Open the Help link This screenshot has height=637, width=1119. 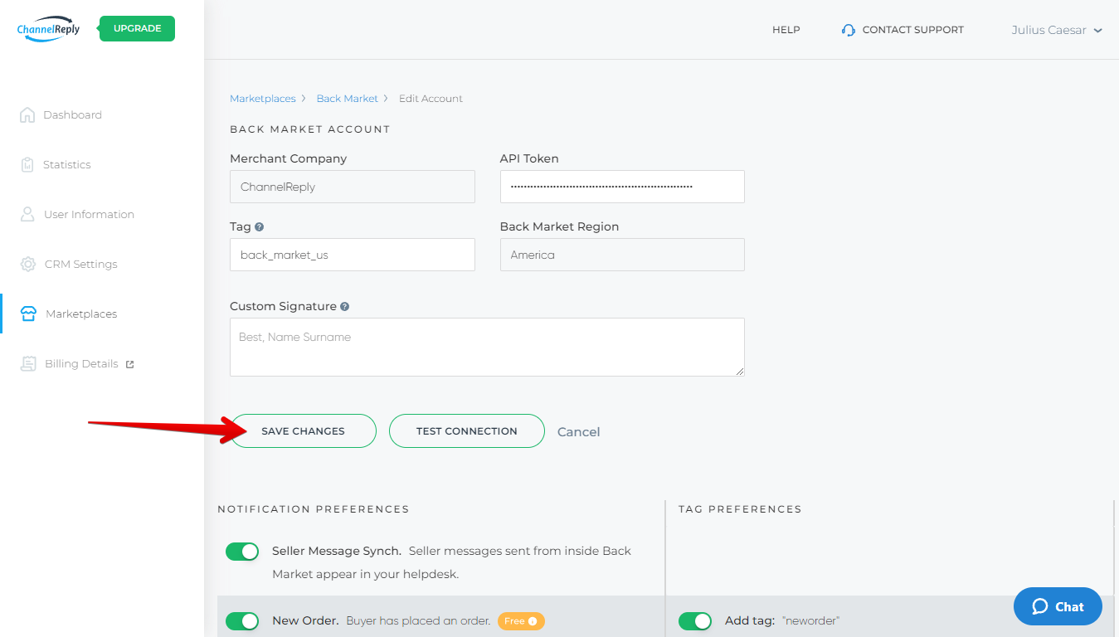point(786,30)
